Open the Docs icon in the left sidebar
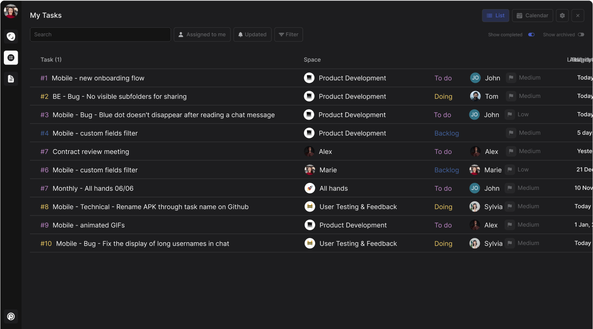593x329 pixels. pyautogui.click(x=10, y=78)
